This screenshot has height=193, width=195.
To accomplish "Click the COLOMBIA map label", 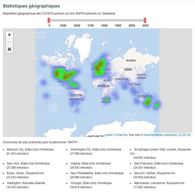I will point(72,88).
